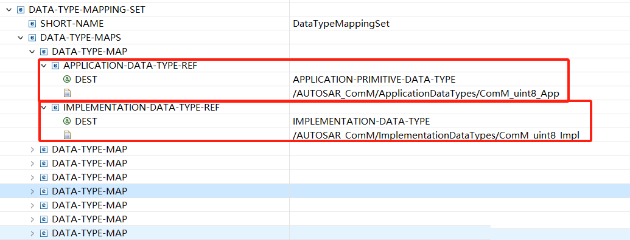Click DEST attribute icon under IMPLEMENTATION-DATA-TYPE-REF
This screenshot has width=630, height=240.
tap(67, 121)
